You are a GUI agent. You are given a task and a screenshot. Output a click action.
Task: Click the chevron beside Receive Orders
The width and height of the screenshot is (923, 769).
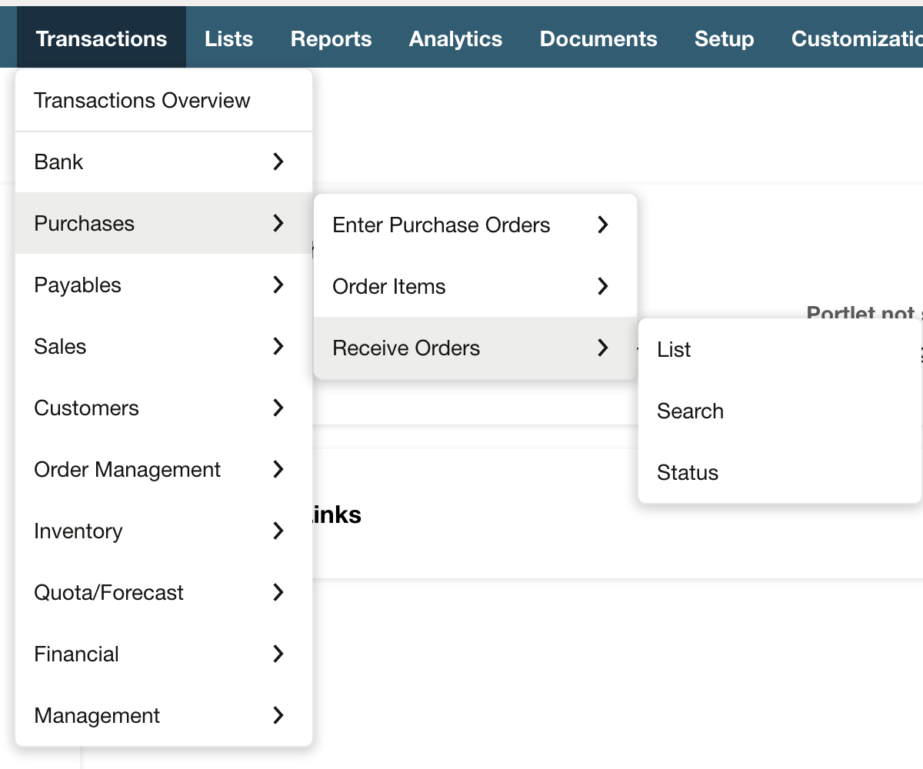click(603, 348)
